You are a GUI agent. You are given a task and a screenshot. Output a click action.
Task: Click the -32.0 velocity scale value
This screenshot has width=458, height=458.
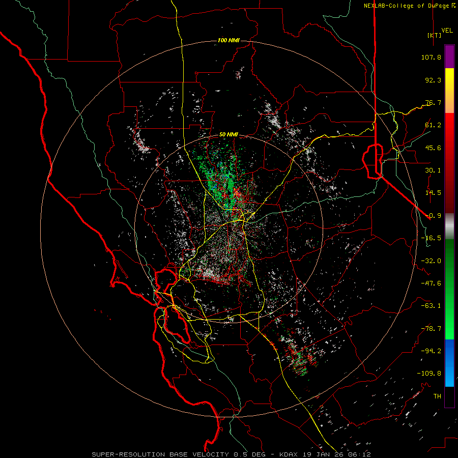431,261
